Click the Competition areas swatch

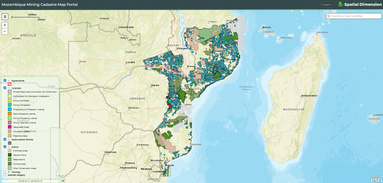[x=9, y=131]
